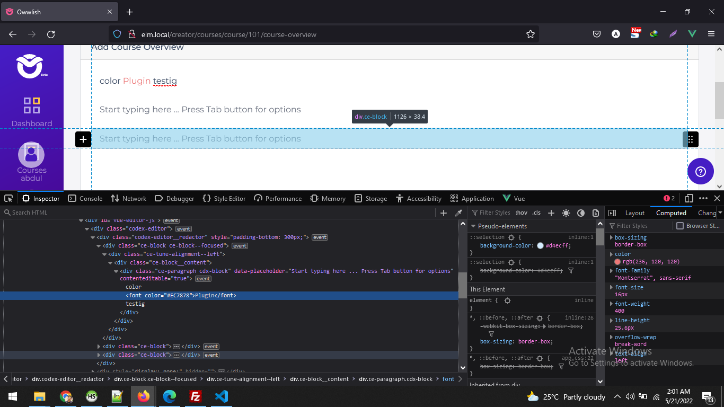Expand the computed color property
This screenshot has height=407, width=724.
611,254
